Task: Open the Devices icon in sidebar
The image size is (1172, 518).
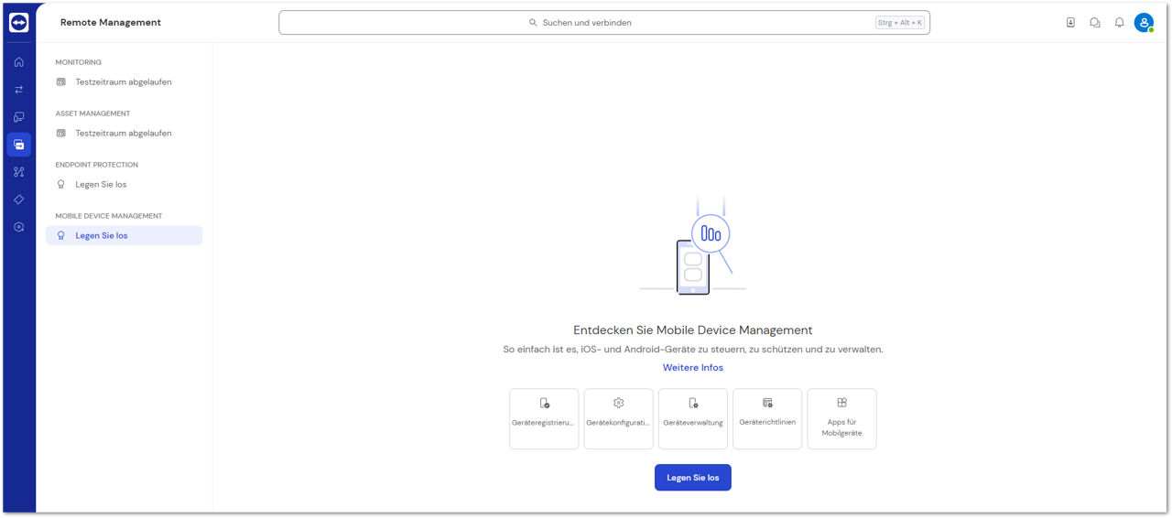Action: [18, 117]
